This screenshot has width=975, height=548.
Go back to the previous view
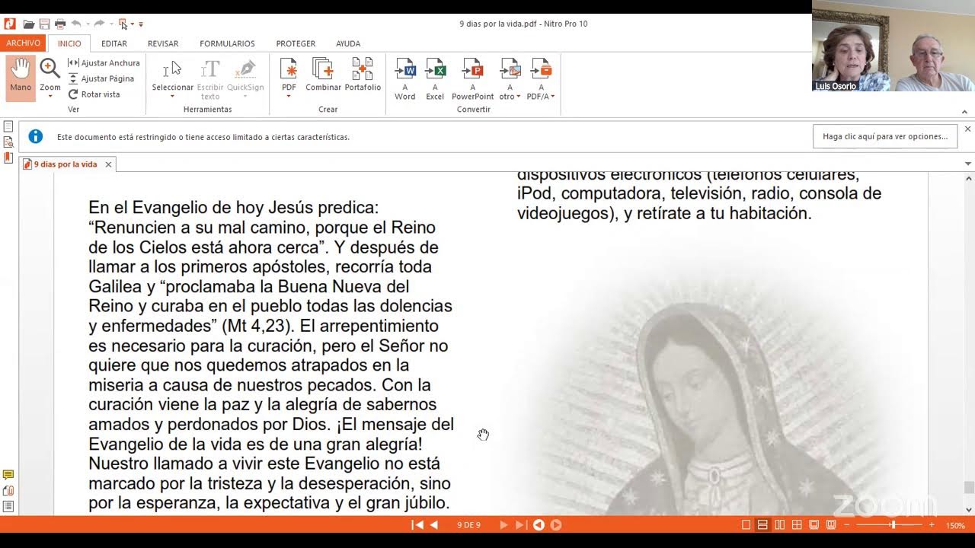pos(539,524)
